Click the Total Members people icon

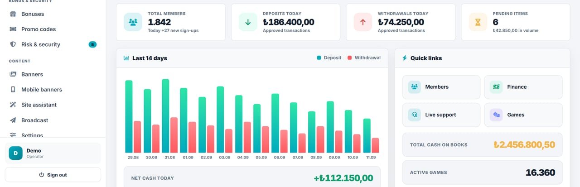coord(133,22)
